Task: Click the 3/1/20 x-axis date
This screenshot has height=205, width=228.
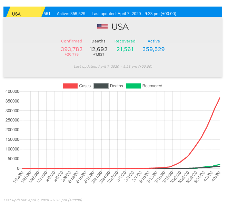Action: [x=121, y=176]
